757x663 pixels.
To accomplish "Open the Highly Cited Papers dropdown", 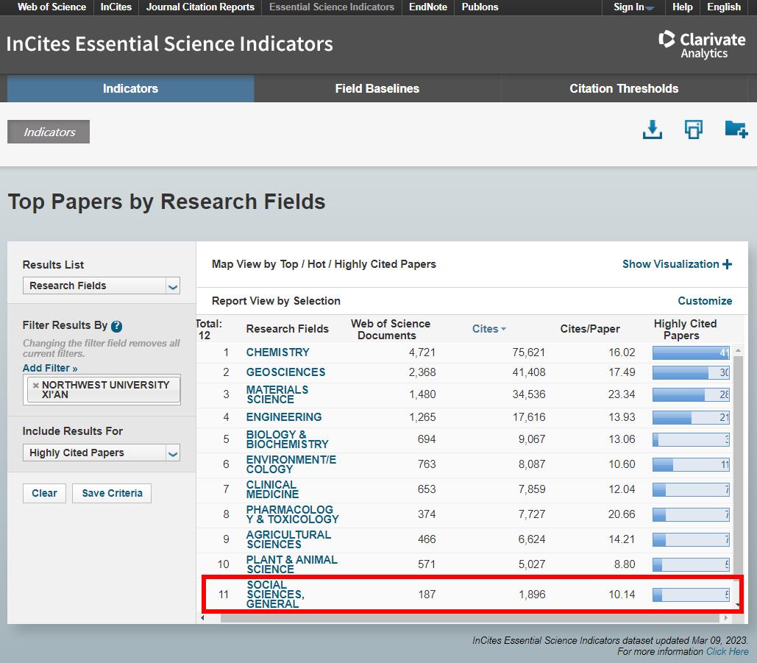I will 102,453.
